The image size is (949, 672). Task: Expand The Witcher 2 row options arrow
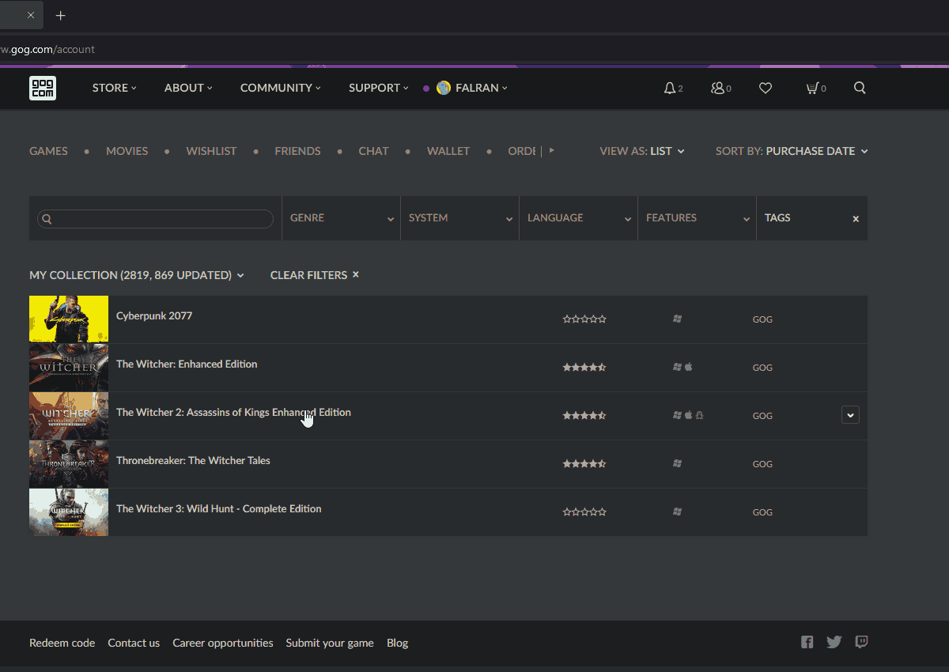[x=850, y=415]
